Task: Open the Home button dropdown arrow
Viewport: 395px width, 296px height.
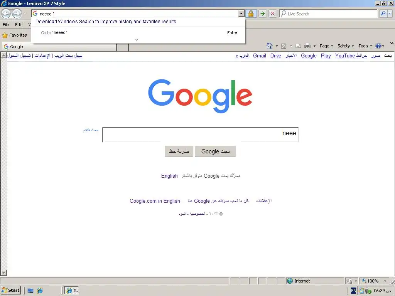Action: click(x=277, y=46)
